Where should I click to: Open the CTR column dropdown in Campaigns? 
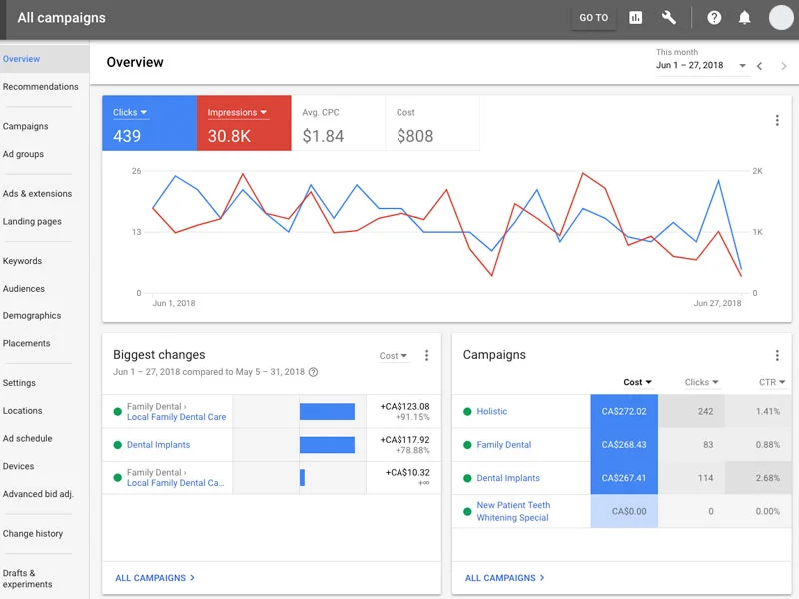point(771,382)
